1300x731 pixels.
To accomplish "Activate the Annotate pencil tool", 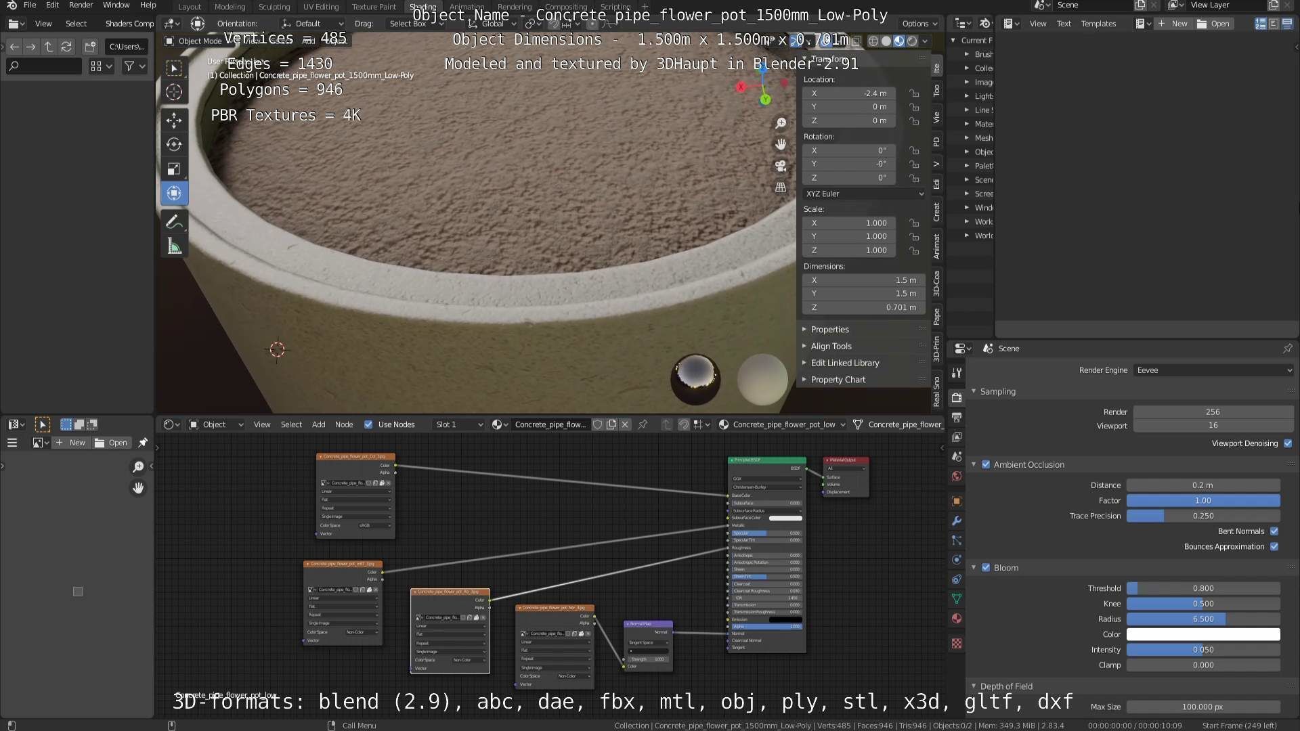I will pos(174,221).
